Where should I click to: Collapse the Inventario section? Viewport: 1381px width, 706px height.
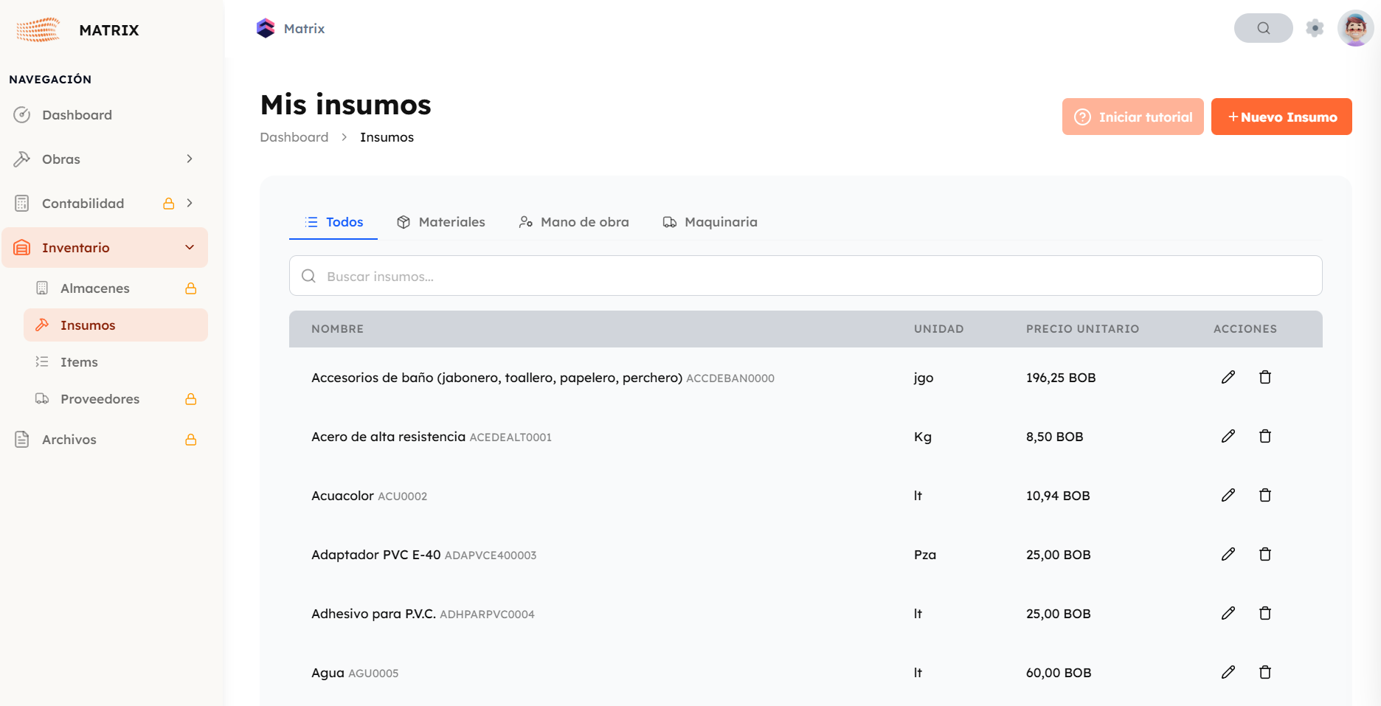[190, 247]
